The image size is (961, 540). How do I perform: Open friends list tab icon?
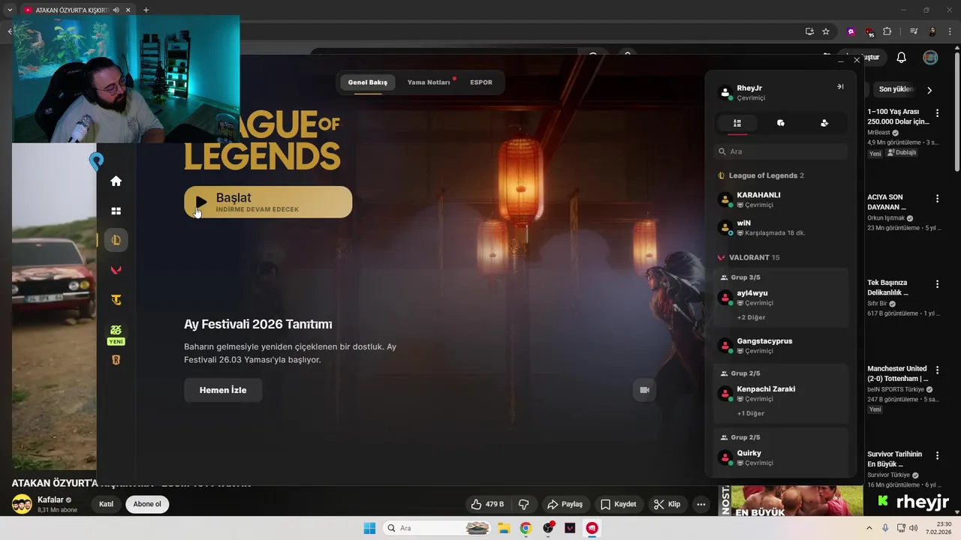click(737, 123)
